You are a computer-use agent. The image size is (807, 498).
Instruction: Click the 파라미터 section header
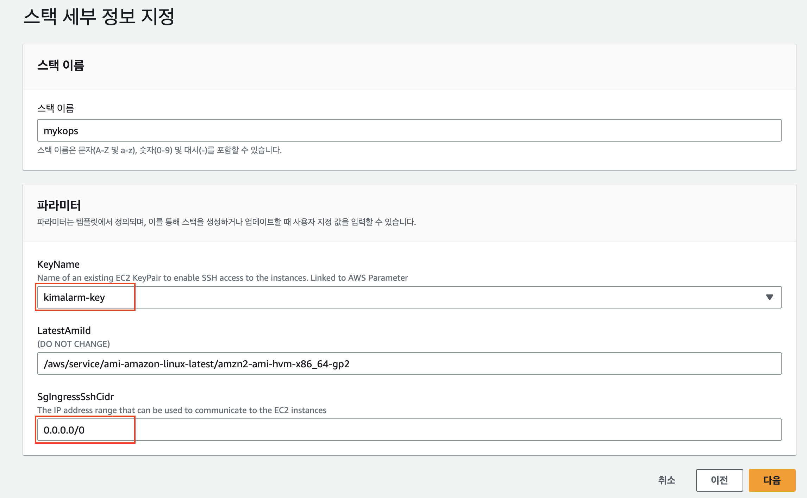tap(59, 205)
